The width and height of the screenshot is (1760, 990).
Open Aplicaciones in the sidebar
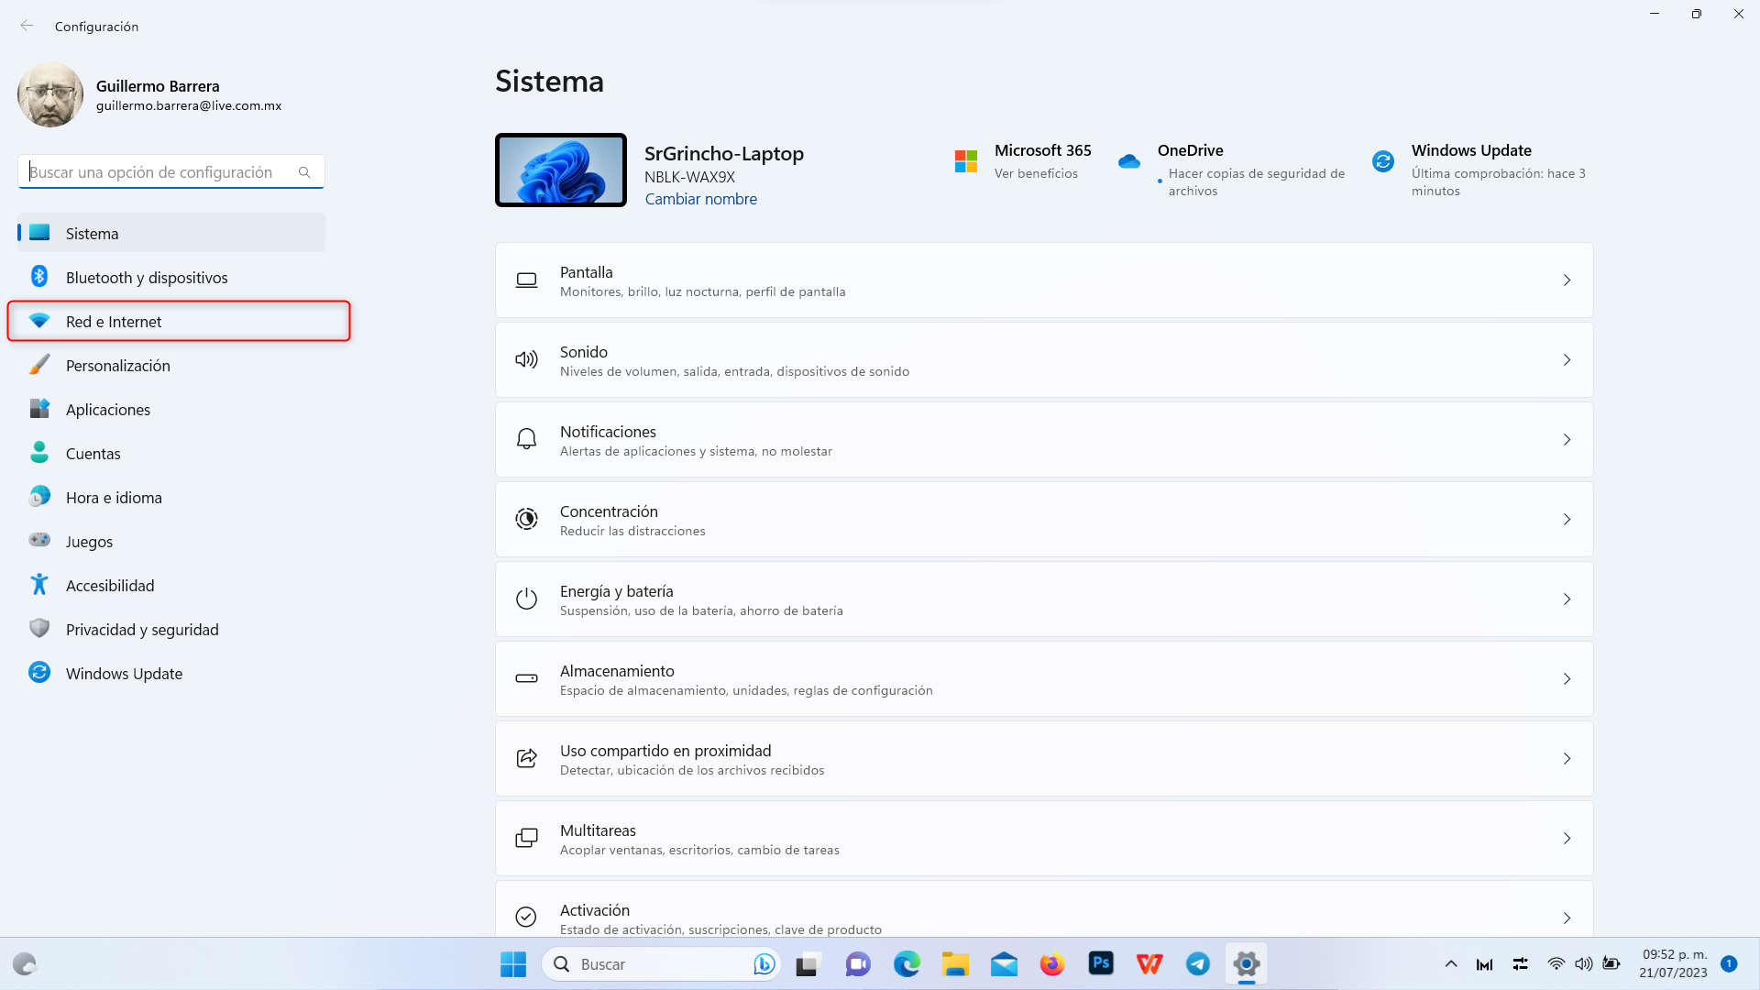pos(108,410)
